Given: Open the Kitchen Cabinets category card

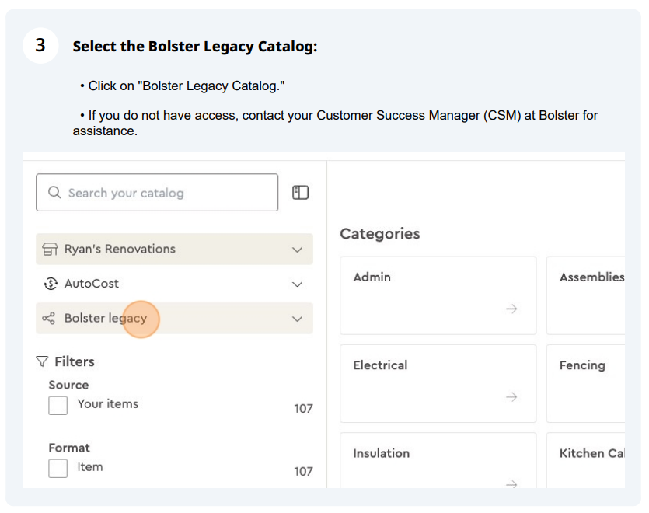Looking at the screenshot, I should coord(586,460).
